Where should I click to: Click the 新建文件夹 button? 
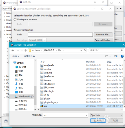(x=29, y=56)
